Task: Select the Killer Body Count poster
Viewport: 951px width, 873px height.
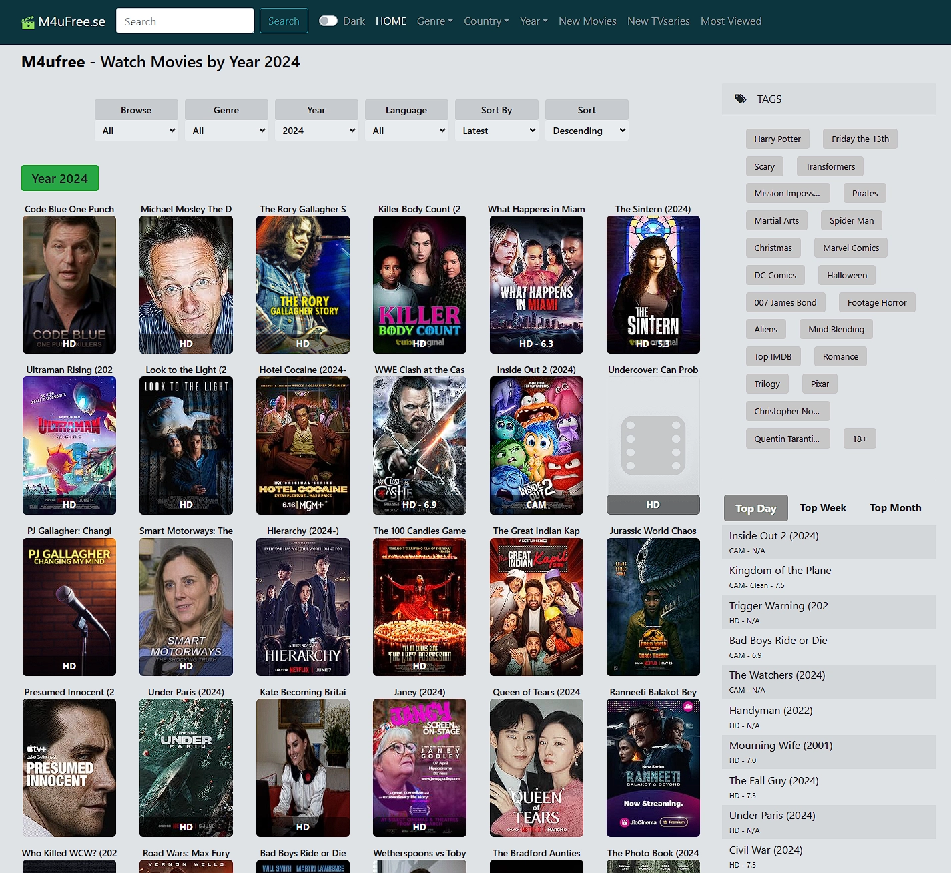Action: point(419,284)
